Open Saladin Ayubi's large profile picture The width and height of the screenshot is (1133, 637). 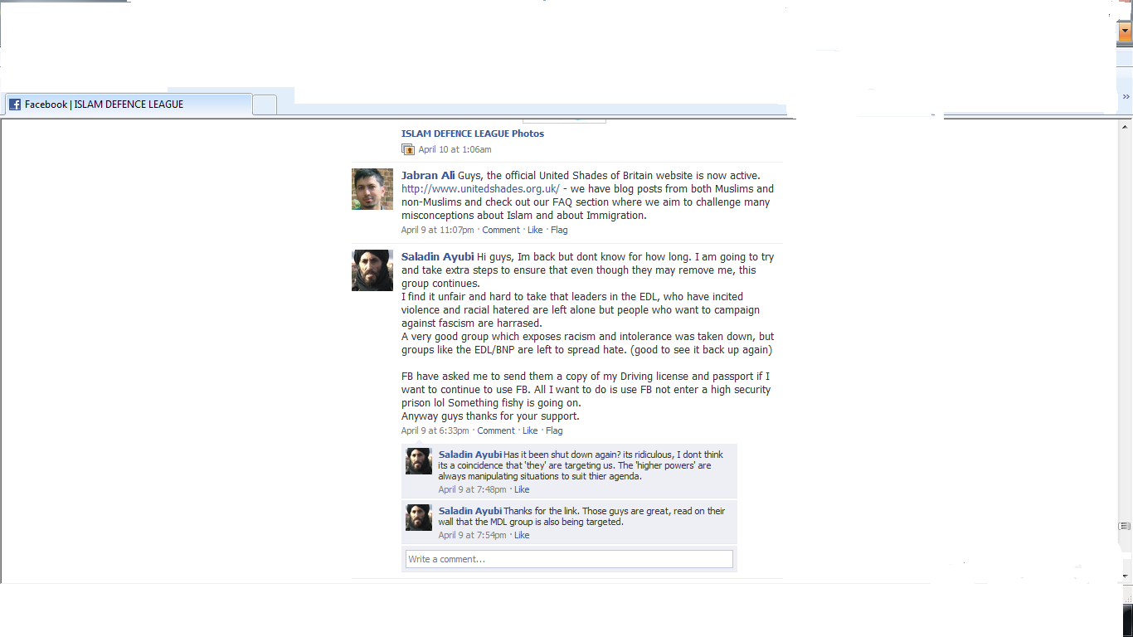pyautogui.click(x=372, y=270)
